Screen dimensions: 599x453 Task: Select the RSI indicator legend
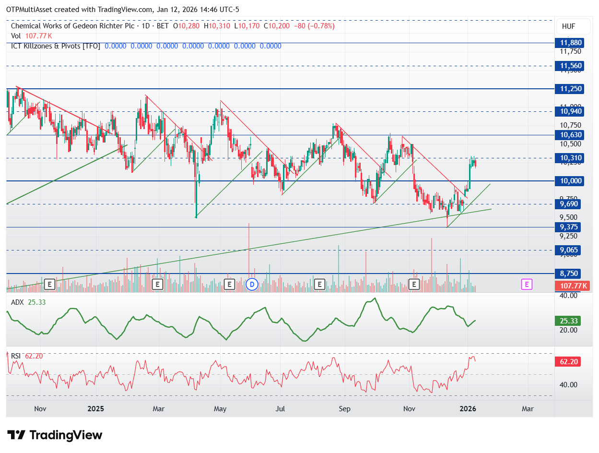16,356
